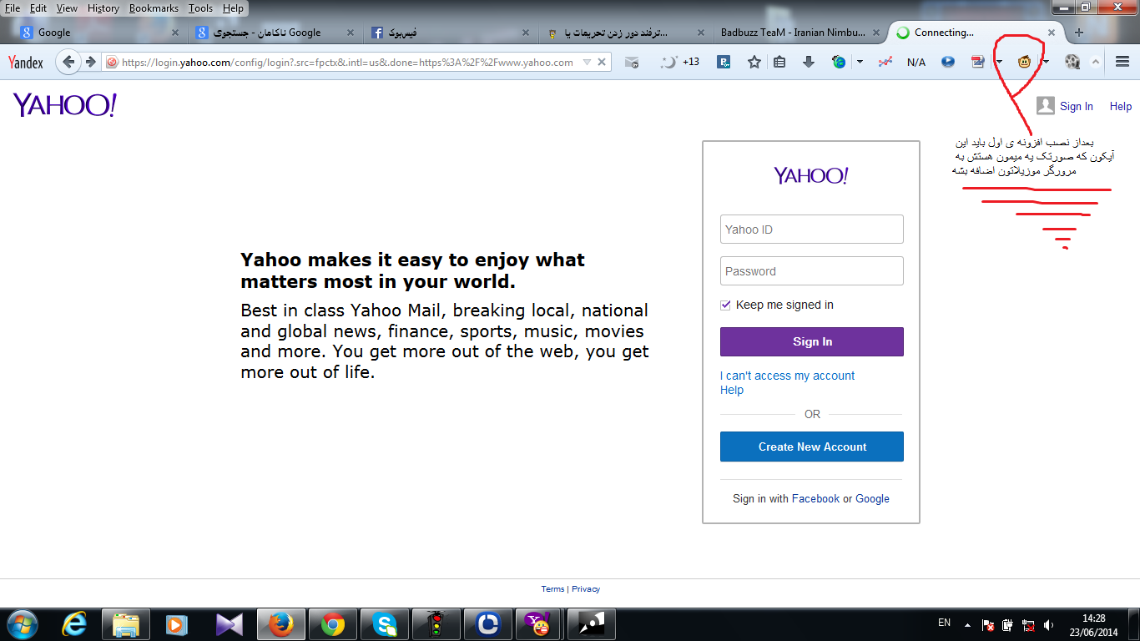Expand the dropdown before the monkey icon
Screen dimensions: 1140x641
[x=999, y=62]
